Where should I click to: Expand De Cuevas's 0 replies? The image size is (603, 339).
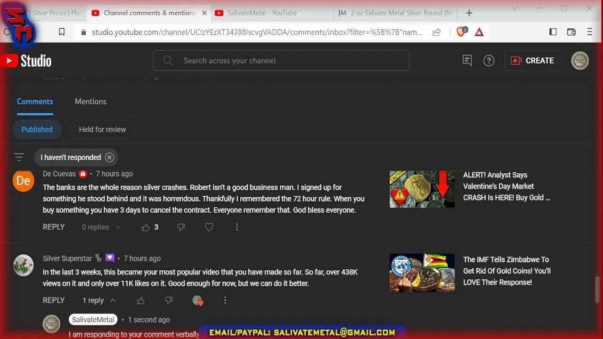tap(101, 227)
